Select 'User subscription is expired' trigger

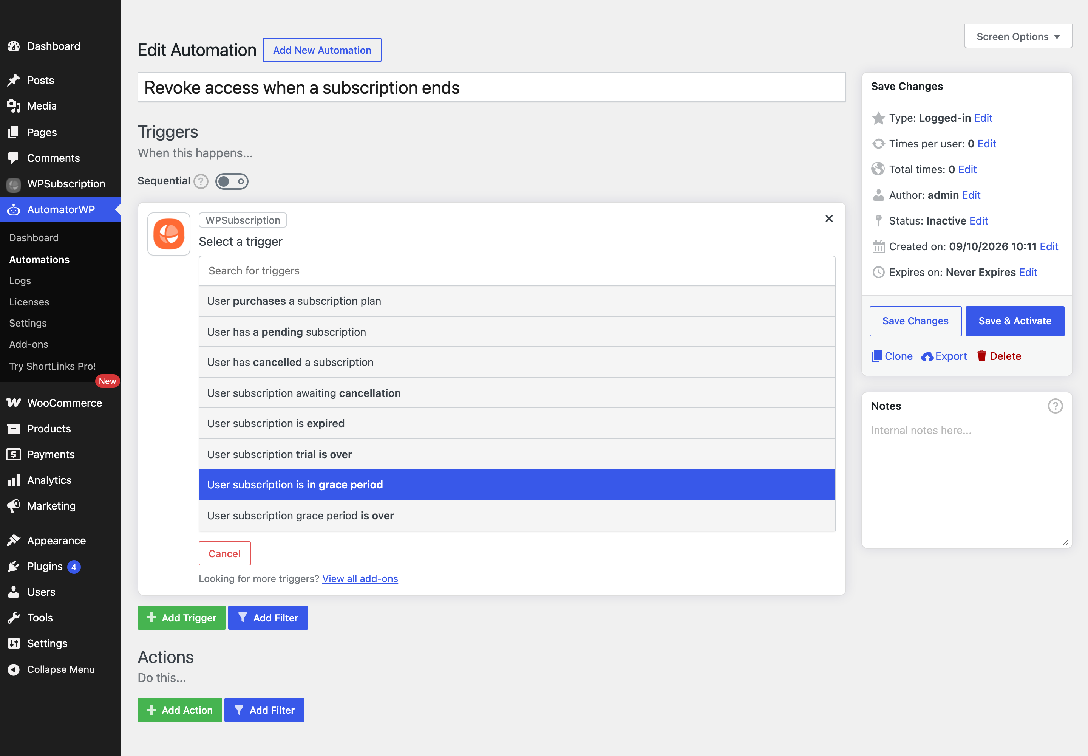(x=517, y=423)
